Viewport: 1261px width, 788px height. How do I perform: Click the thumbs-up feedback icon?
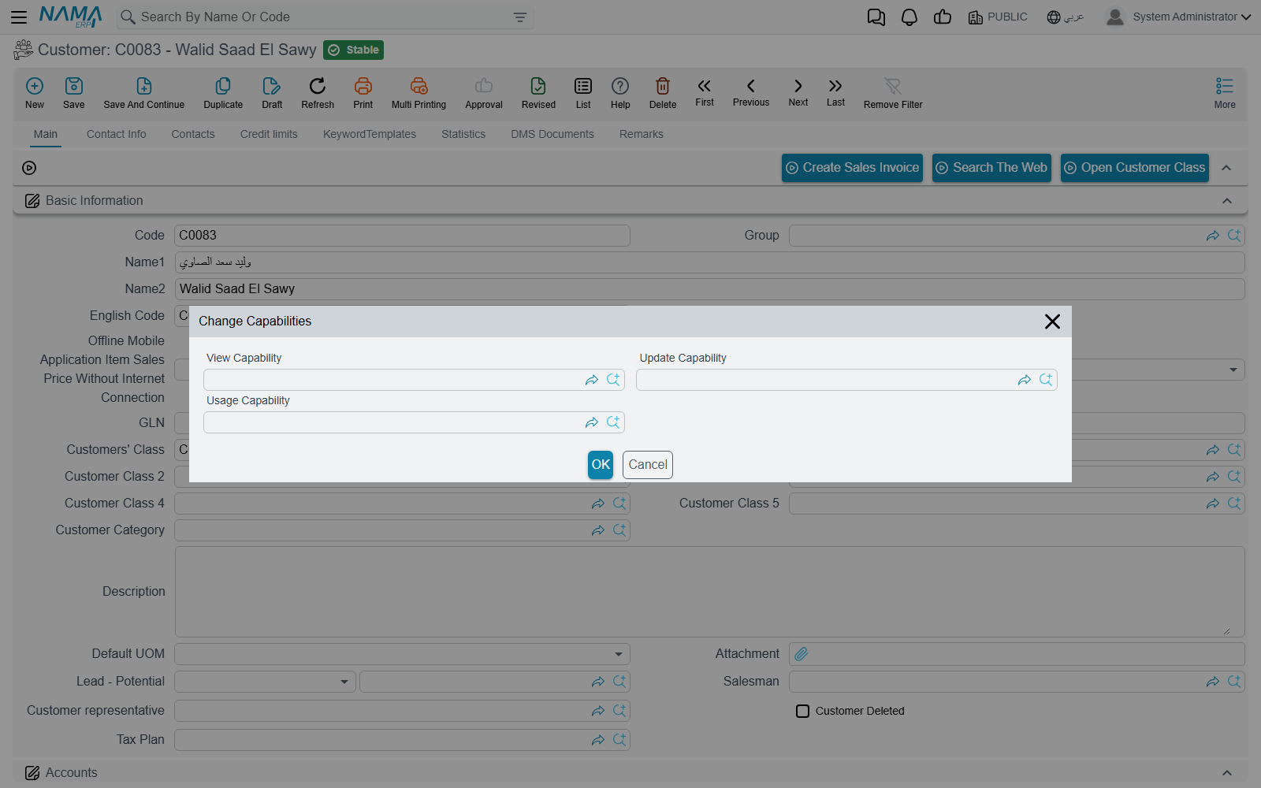point(943,17)
